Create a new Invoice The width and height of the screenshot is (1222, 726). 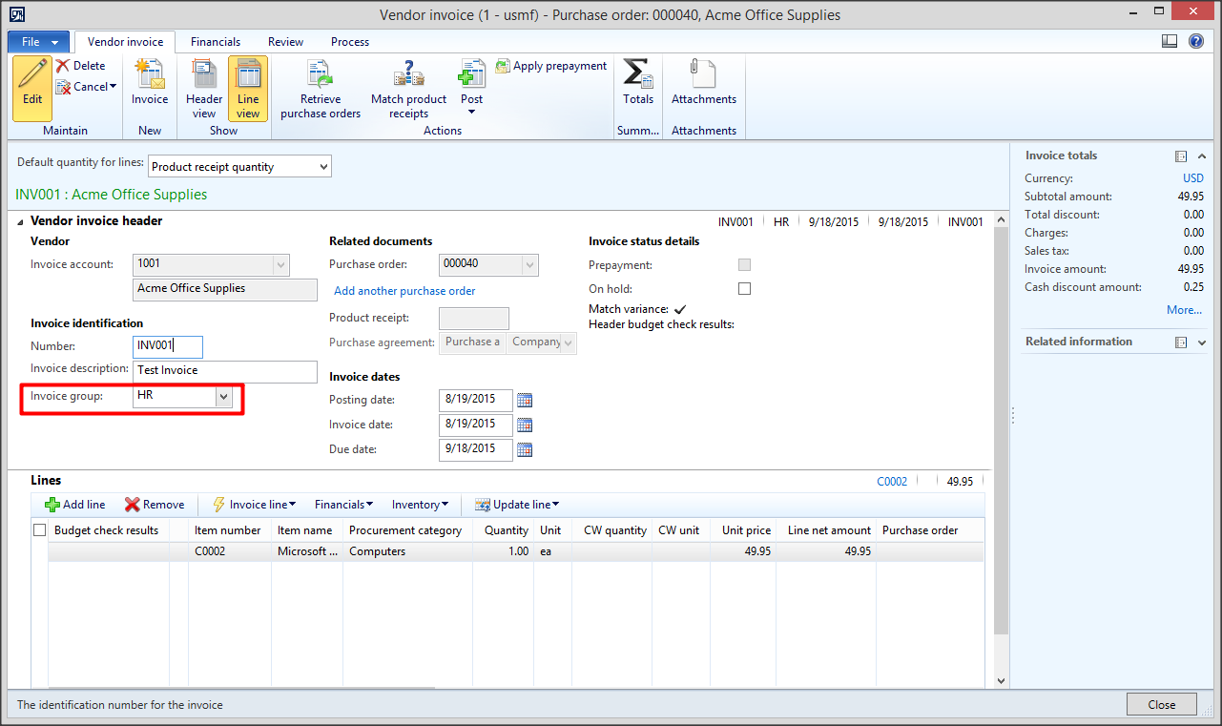click(149, 86)
